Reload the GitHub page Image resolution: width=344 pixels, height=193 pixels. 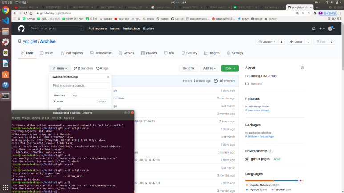(25, 13)
